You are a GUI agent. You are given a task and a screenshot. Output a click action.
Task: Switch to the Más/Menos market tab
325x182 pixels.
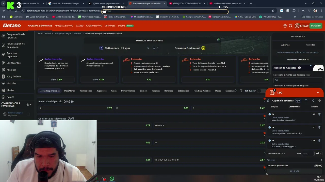coord(70,91)
